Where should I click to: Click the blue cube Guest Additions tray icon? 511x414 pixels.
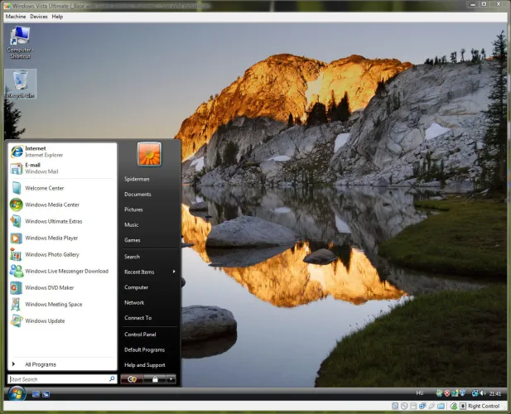(462, 393)
